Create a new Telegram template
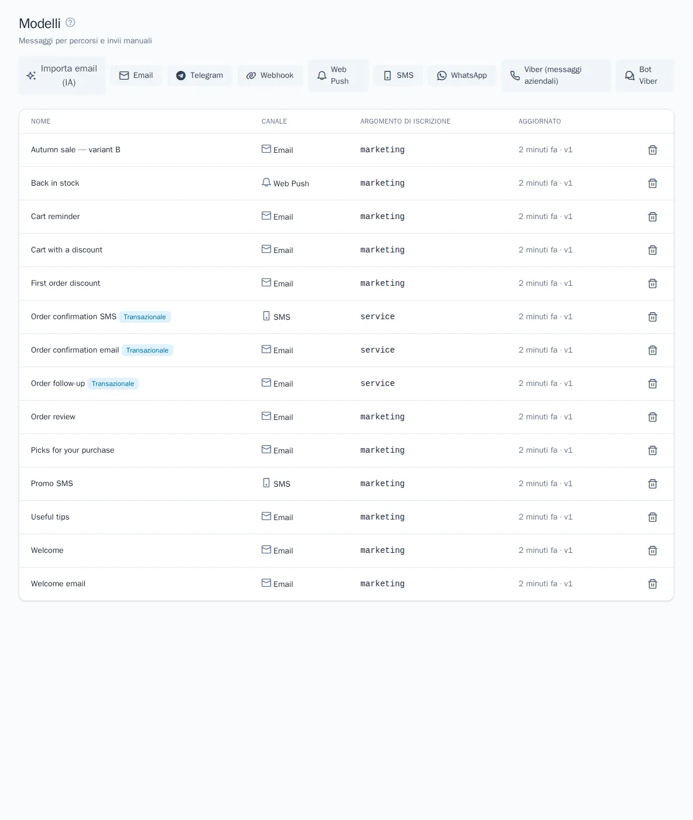The height and width of the screenshot is (820, 693). point(200,76)
